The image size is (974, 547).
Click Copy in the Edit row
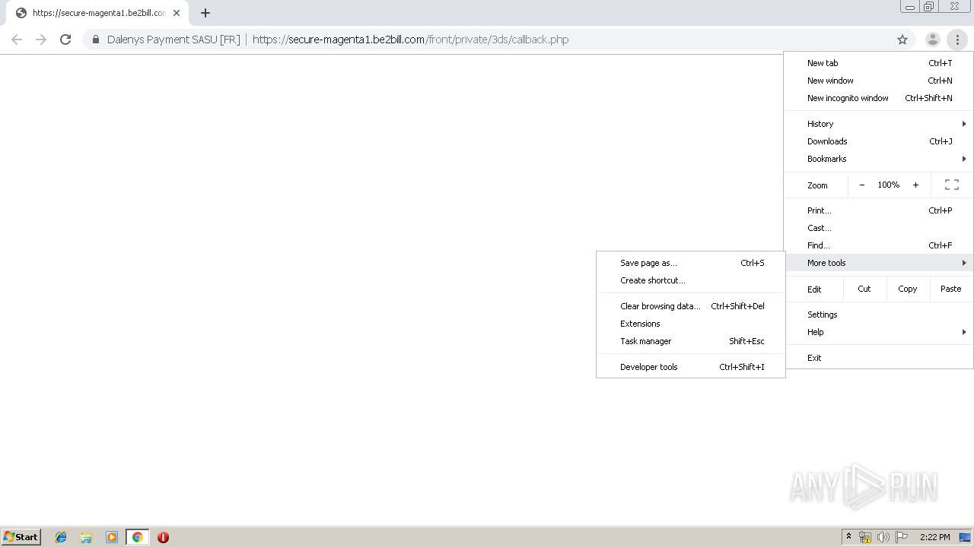(908, 289)
